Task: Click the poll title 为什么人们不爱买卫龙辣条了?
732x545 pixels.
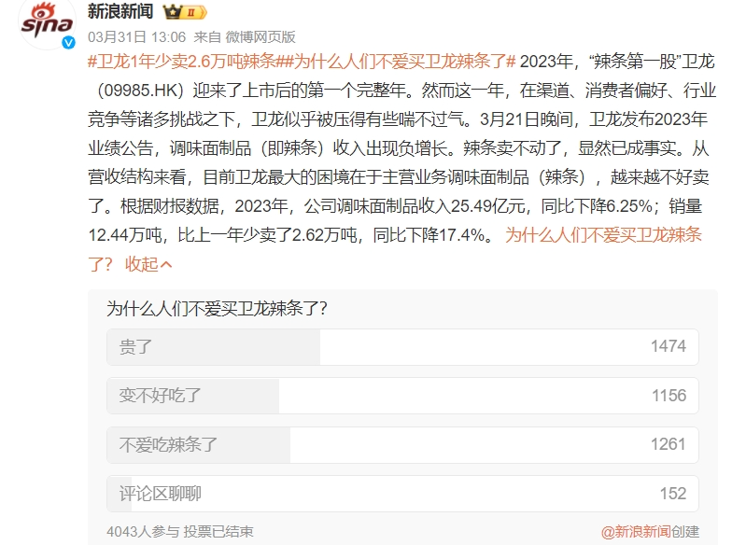Action: [x=217, y=308]
